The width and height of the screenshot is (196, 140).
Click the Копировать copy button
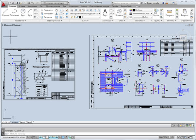[46, 14]
